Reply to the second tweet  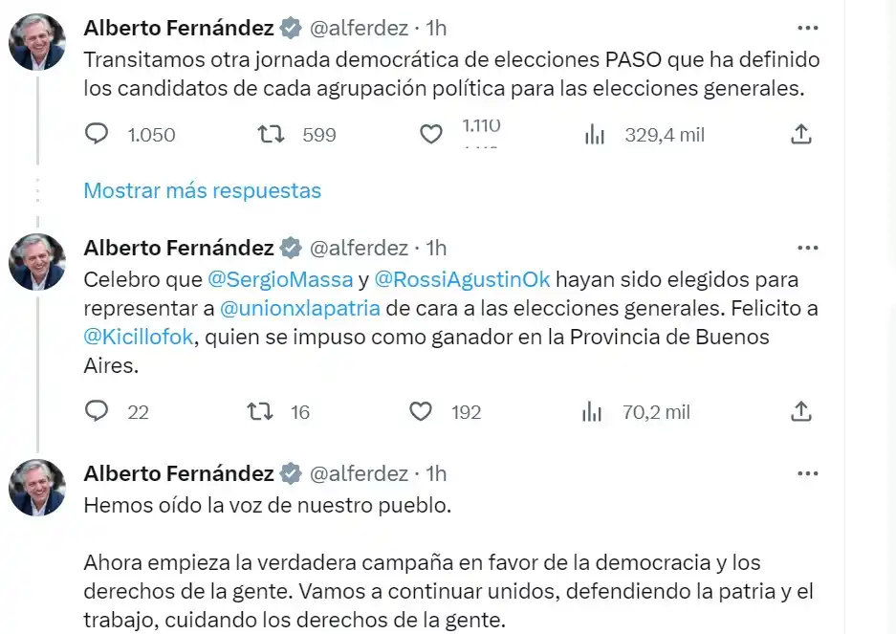click(97, 412)
